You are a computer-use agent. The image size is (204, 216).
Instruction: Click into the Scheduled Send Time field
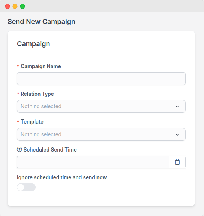93,162
